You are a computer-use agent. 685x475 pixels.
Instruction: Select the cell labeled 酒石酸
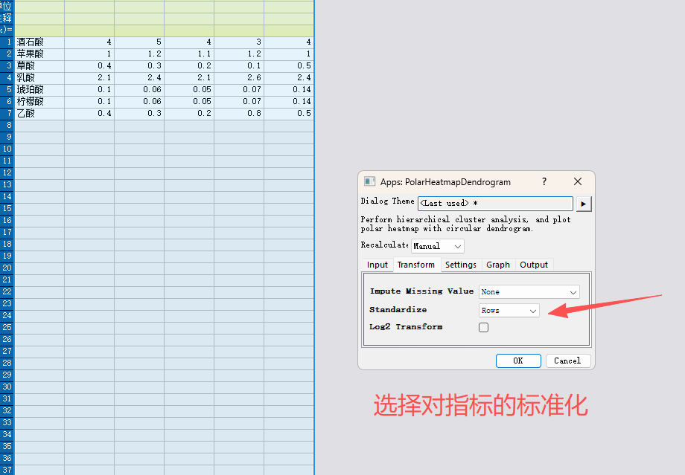coord(39,42)
